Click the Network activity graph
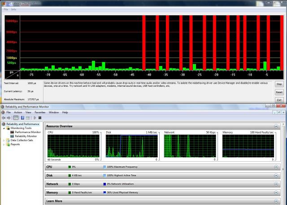This screenshot has height=205, width=287. (190, 146)
